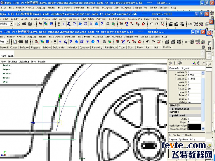Open the Polygons shelf tab
Image resolution: width=215 pixels, height=161 pixels.
point(36,48)
